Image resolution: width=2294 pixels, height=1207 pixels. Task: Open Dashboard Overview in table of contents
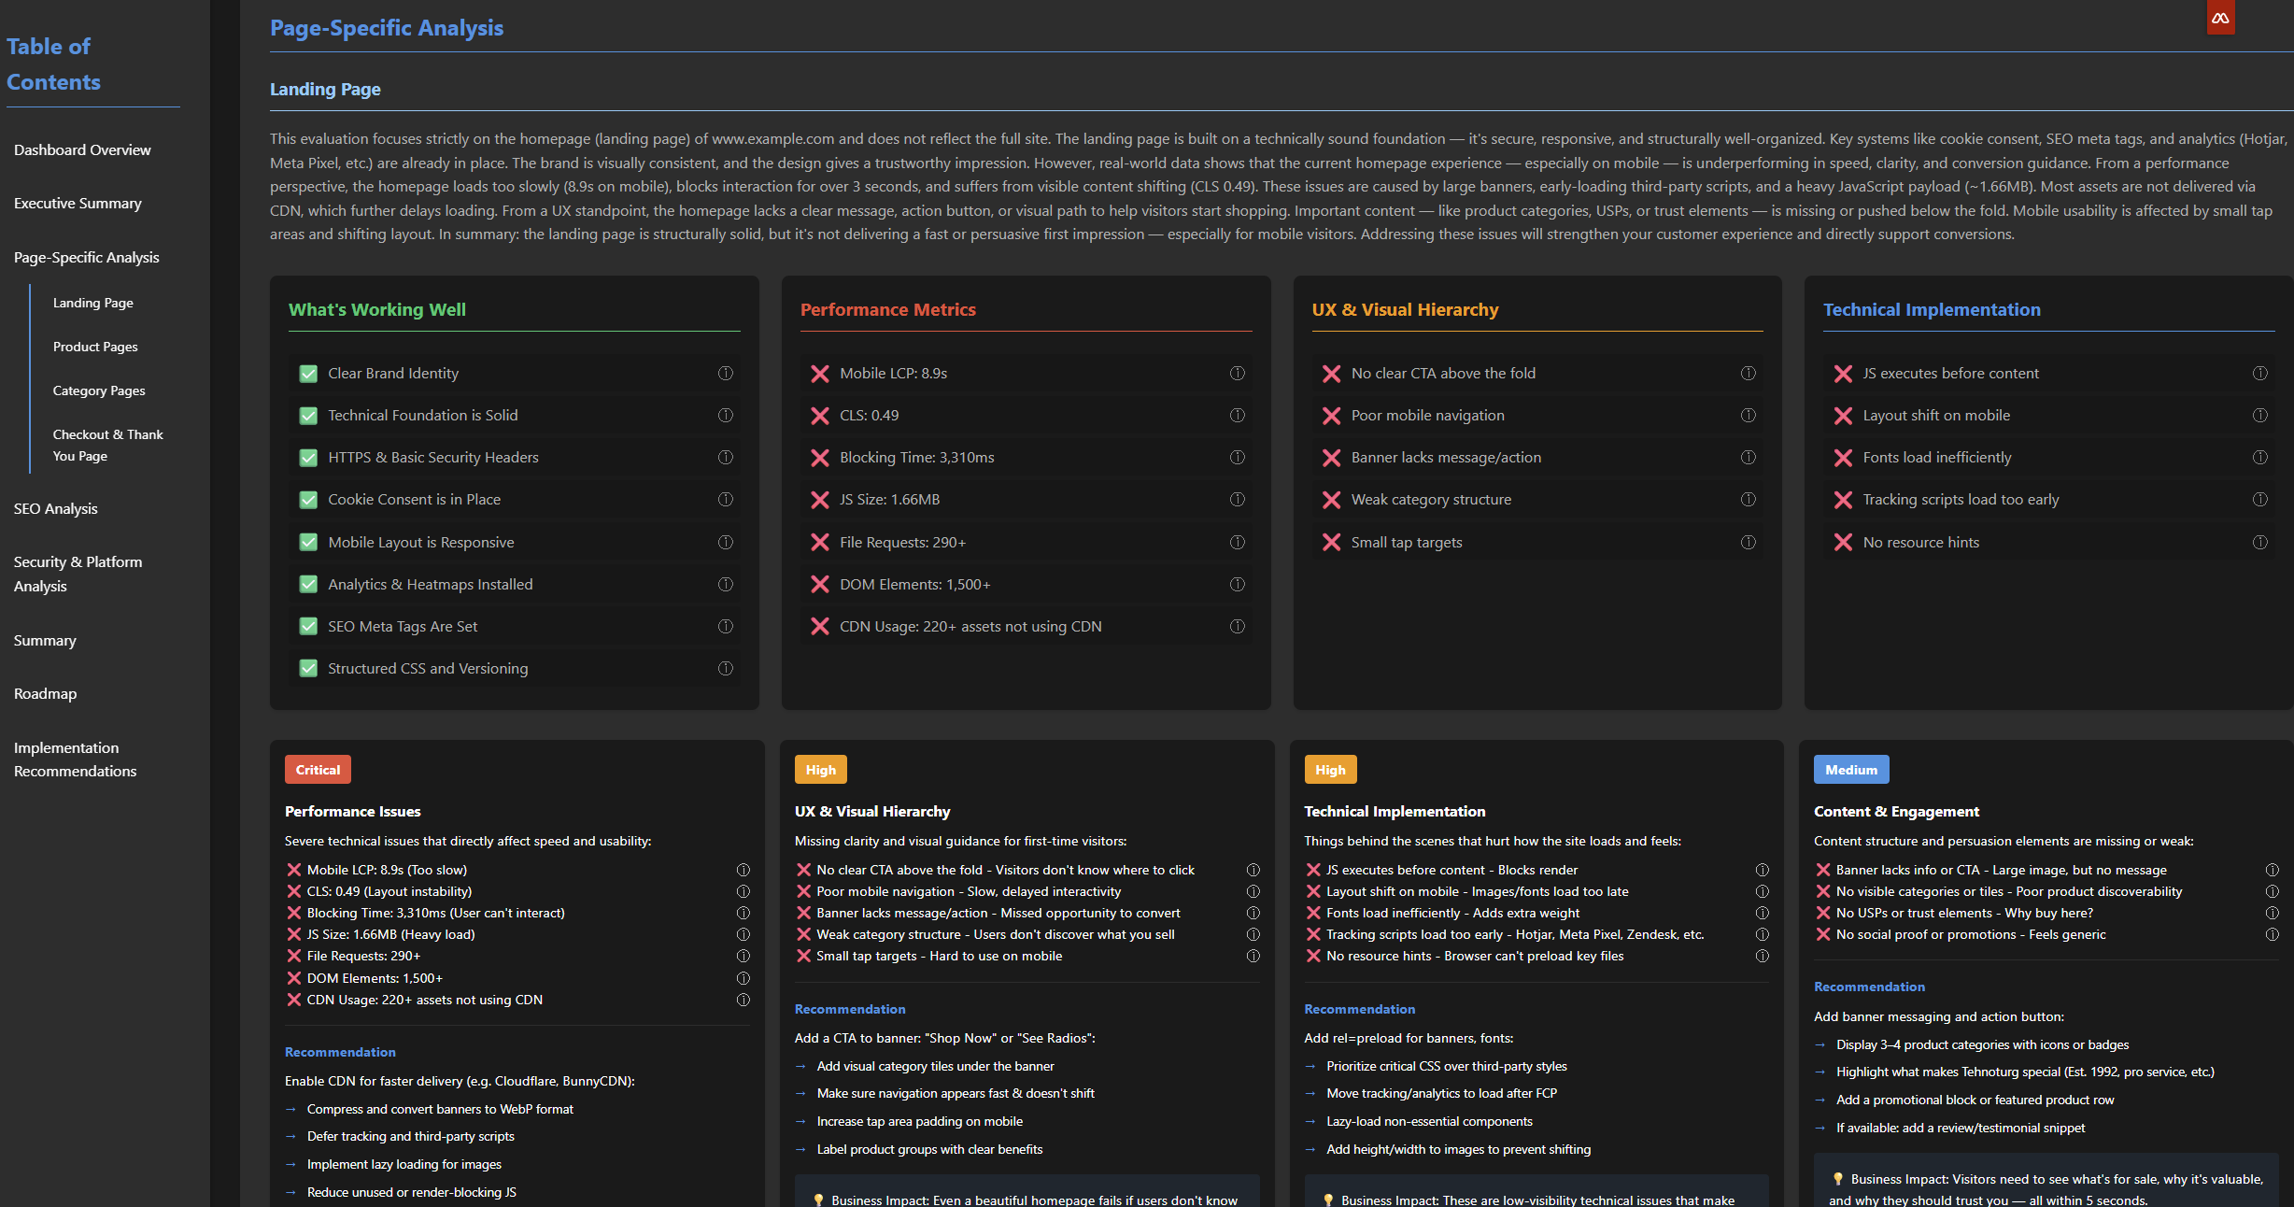coord(82,149)
